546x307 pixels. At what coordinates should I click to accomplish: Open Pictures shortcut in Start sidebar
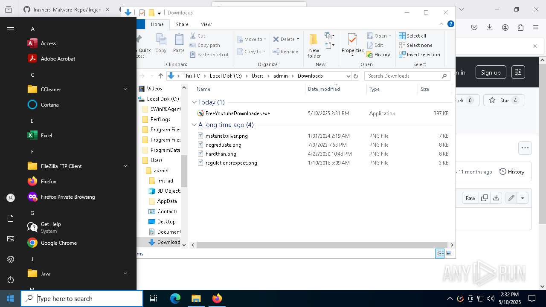(x=11, y=239)
